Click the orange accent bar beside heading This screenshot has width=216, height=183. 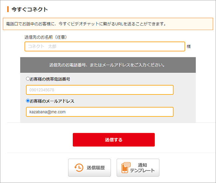pyautogui.click(x=8, y=9)
